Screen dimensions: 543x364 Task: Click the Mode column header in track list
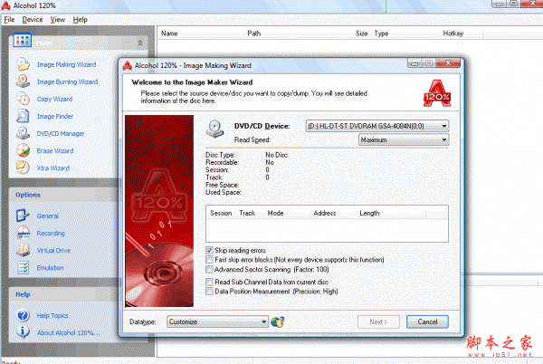pos(287,213)
